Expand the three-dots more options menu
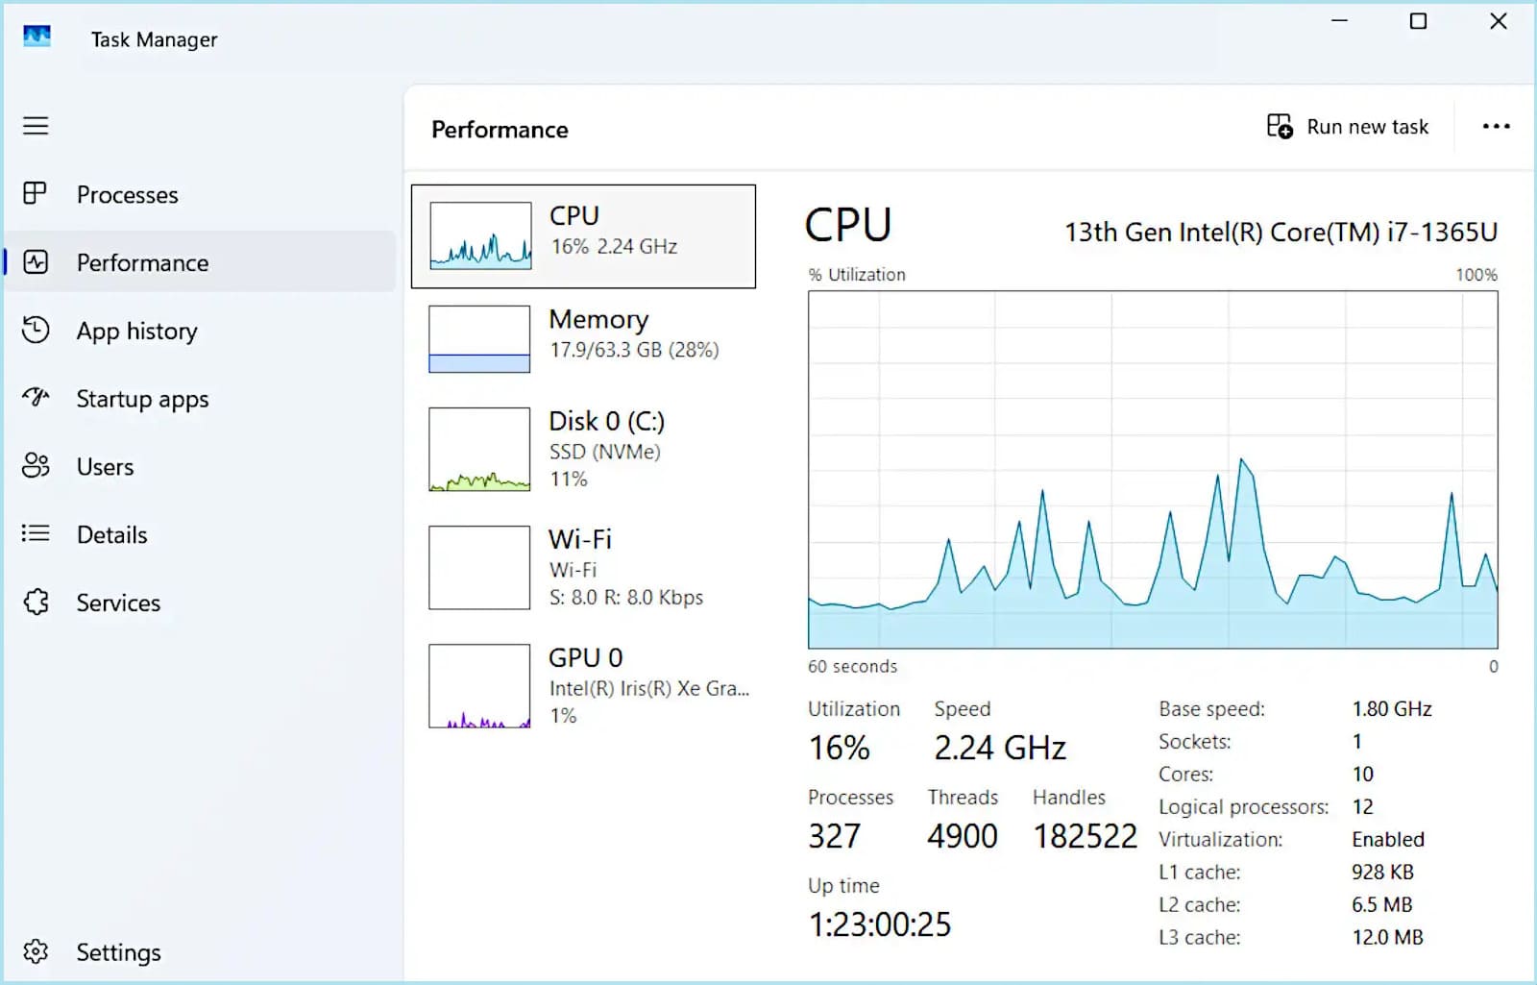Viewport: 1537px width, 985px height. (1496, 127)
